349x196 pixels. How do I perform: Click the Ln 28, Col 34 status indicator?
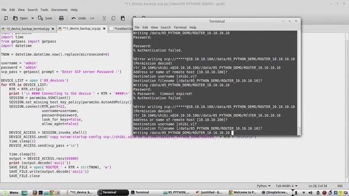click(x=317, y=186)
